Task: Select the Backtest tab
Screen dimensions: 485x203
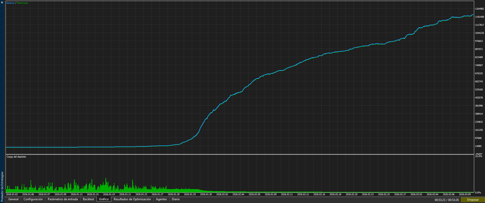Action: point(88,199)
